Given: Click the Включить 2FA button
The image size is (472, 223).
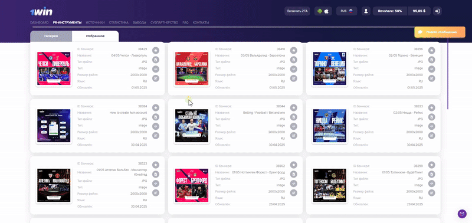Looking at the screenshot, I should point(297,11).
